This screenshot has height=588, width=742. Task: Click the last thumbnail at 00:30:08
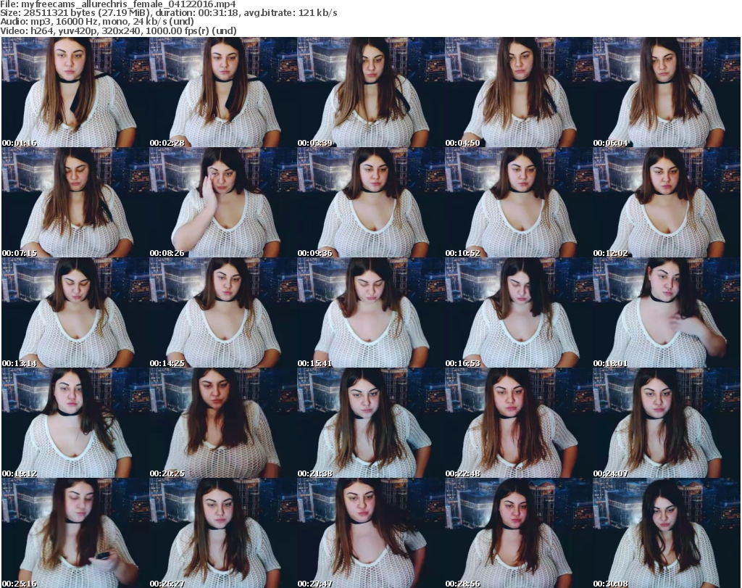point(667,533)
